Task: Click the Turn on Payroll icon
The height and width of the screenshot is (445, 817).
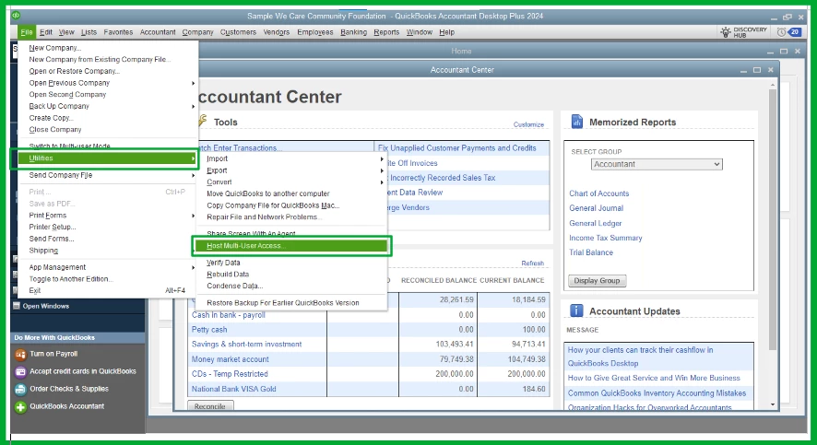Action: tap(20, 355)
